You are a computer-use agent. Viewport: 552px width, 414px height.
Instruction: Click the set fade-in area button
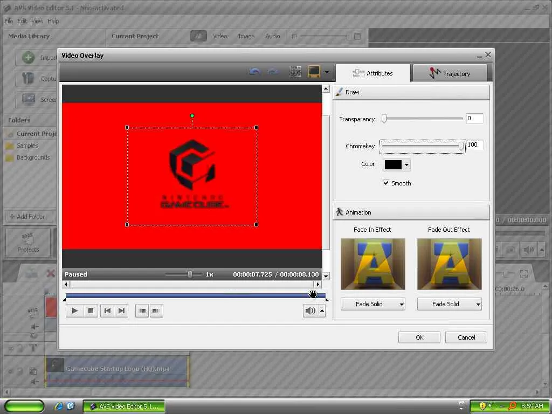point(142,311)
